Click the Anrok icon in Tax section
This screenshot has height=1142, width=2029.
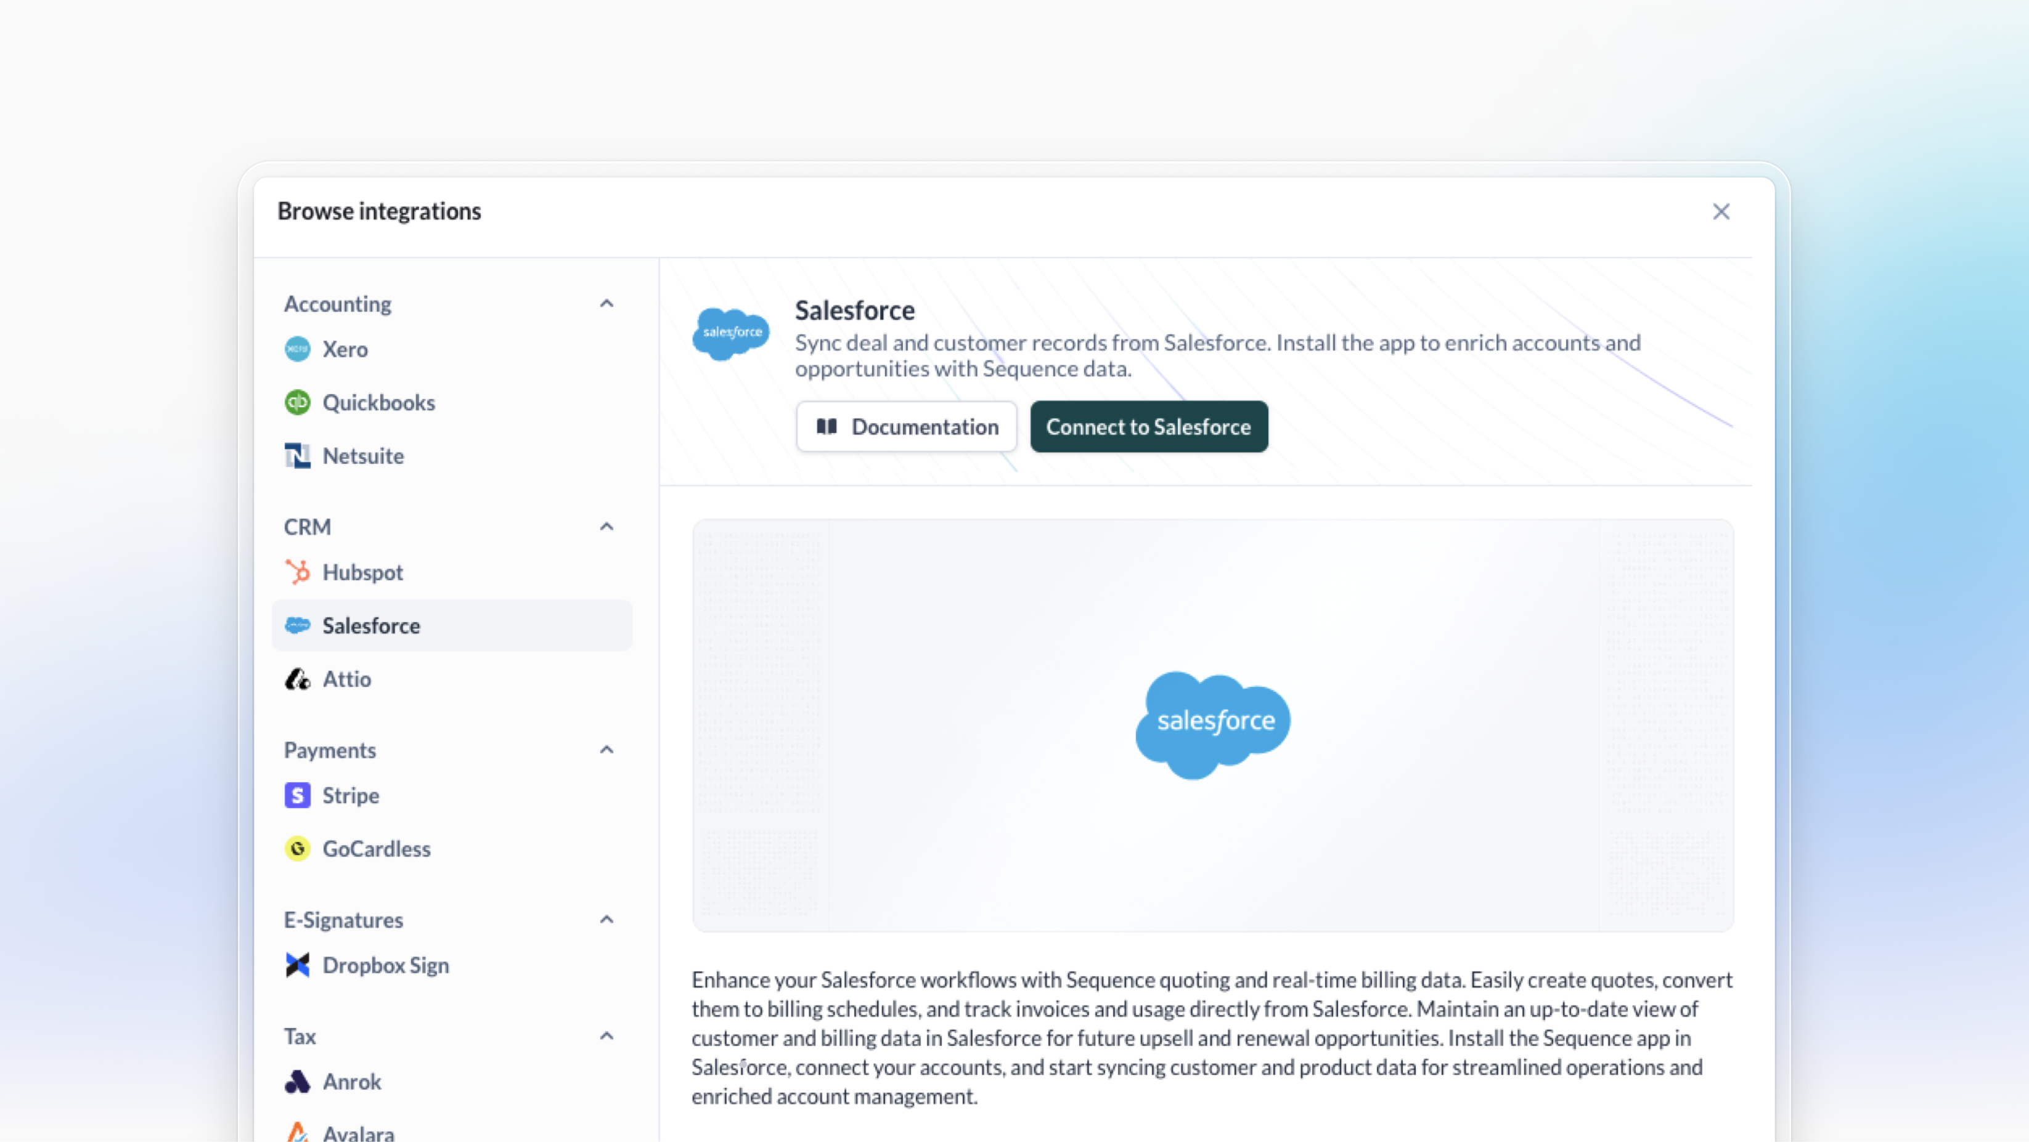click(297, 1082)
